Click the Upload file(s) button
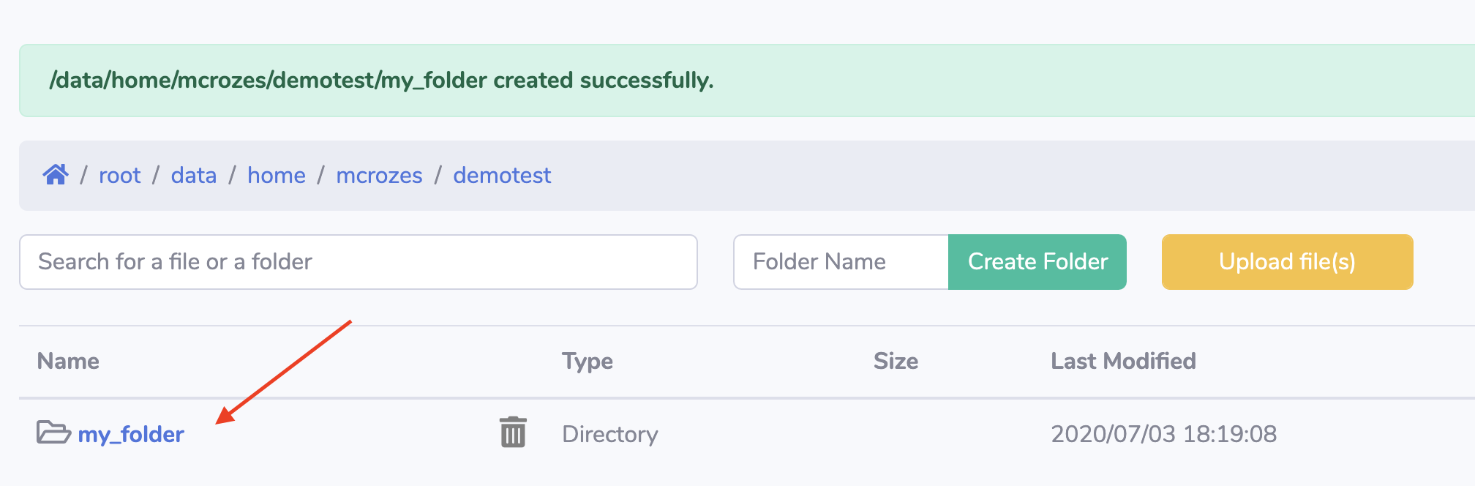1475x486 pixels. [x=1287, y=262]
